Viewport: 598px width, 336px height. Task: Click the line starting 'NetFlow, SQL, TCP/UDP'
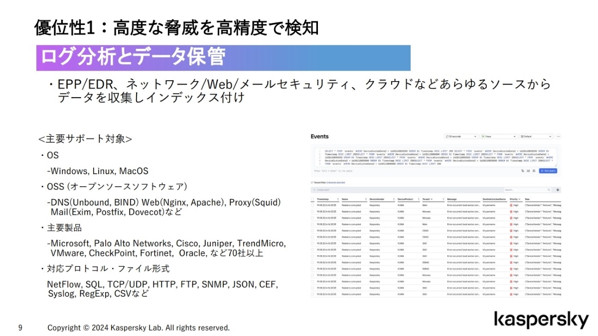[x=162, y=285]
